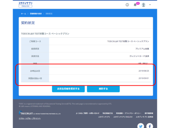Select the 2019/09/01 date value
Screen dimensions: 171x128
coord(144,78)
